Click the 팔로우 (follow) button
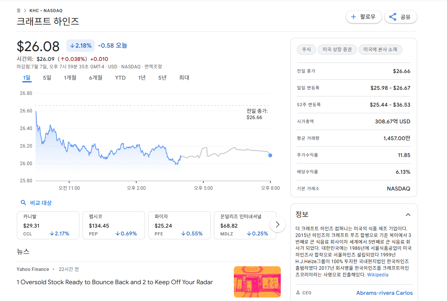The height and width of the screenshot is (301, 447). (363, 17)
